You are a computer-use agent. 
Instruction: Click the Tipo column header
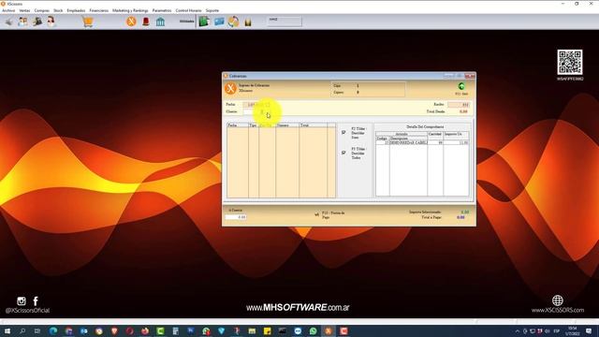point(254,125)
